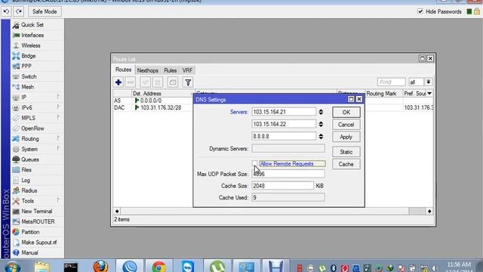483x272 pixels.
Task: Click the Filter funnel icon
Action: (x=188, y=82)
